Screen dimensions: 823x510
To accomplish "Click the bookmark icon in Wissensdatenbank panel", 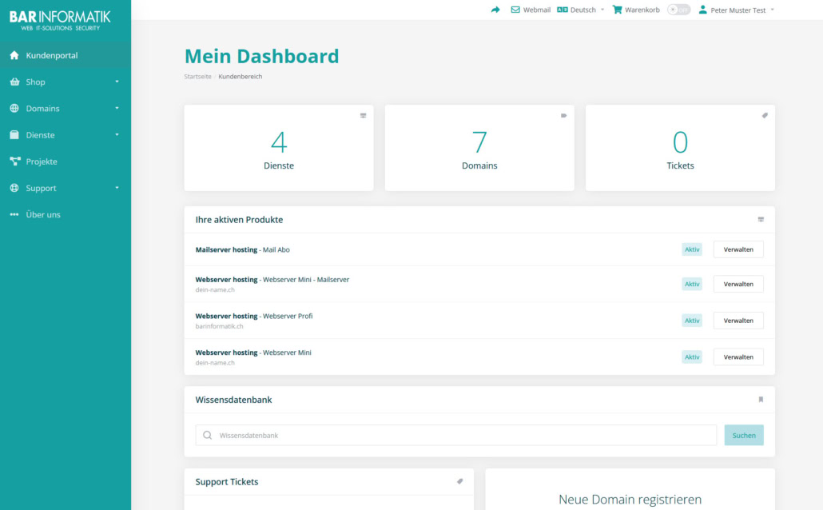I will tap(761, 400).
